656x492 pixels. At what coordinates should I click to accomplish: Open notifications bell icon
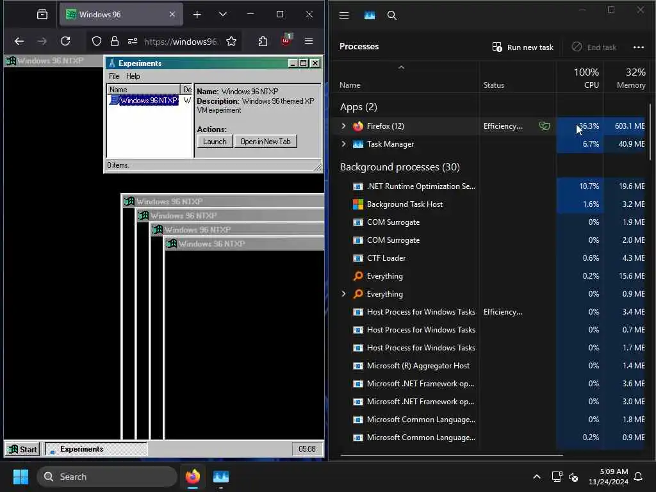638,477
